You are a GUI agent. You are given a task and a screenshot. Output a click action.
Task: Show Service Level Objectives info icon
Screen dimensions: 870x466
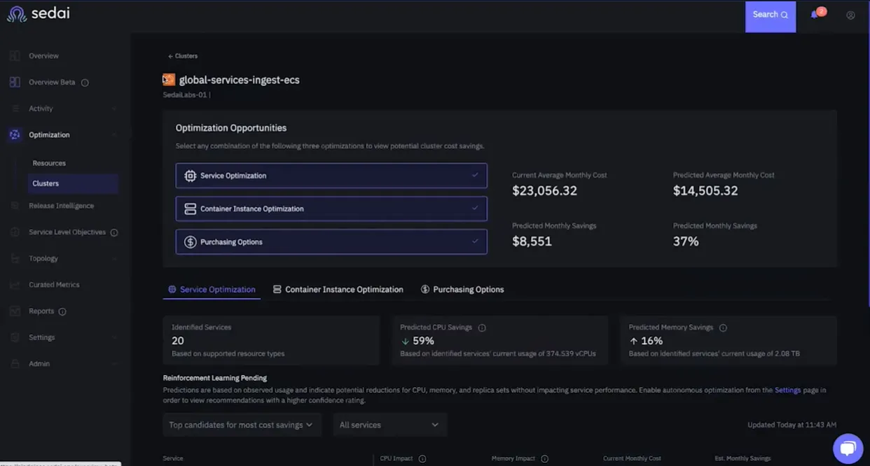pos(114,232)
